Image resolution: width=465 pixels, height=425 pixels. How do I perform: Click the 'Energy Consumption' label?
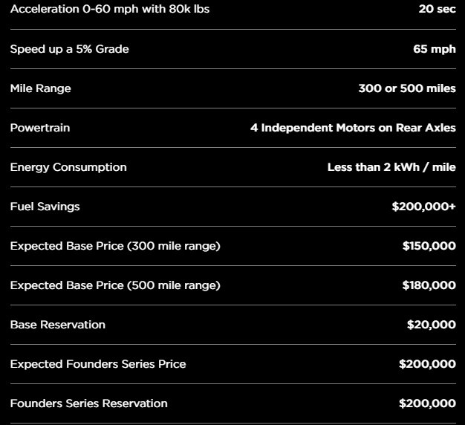[x=68, y=168]
